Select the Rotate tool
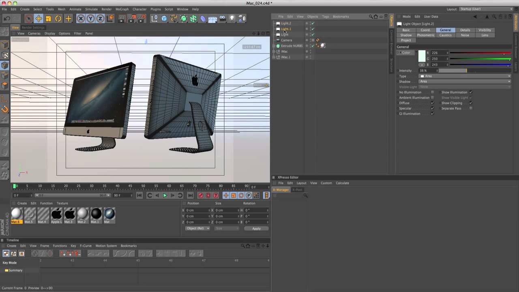This screenshot has width=519, height=292. coord(58,18)
